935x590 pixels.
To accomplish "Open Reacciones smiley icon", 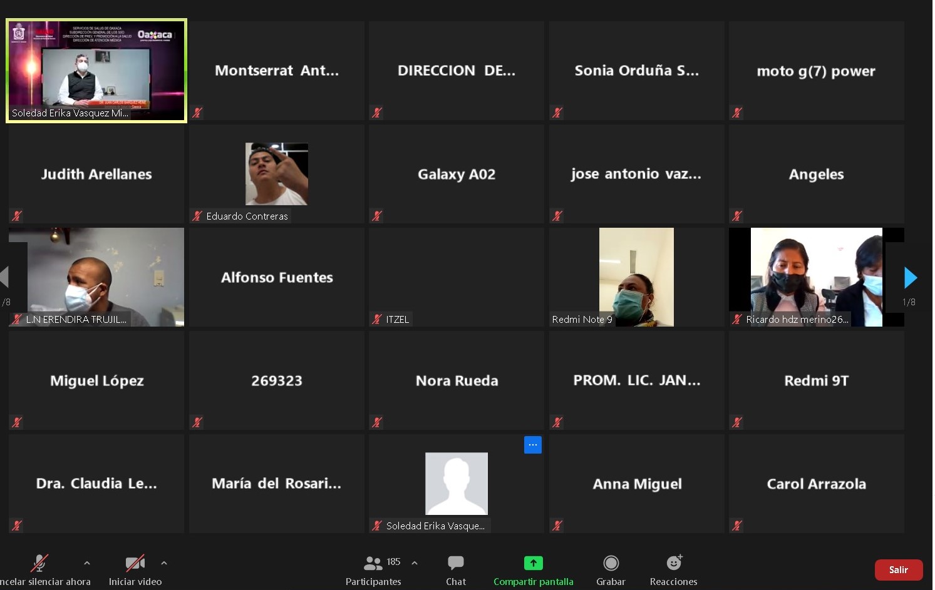I will click(674, 563).
